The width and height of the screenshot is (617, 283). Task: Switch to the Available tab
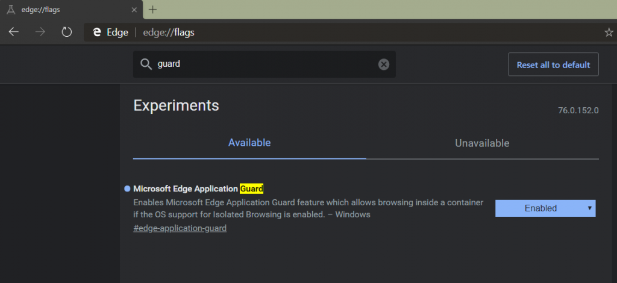pos(249,143)
